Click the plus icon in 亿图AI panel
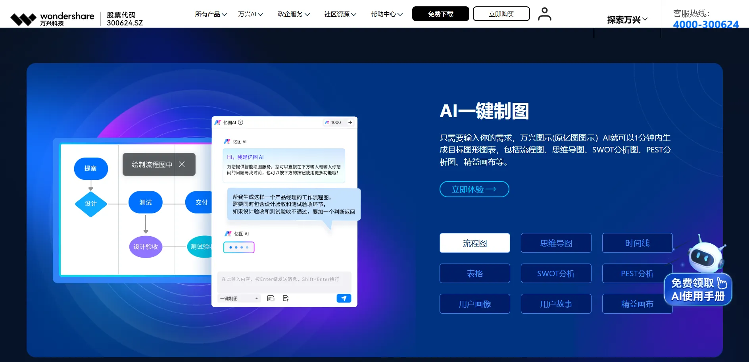Screen dimensions: 749x362 pos(350,123)
